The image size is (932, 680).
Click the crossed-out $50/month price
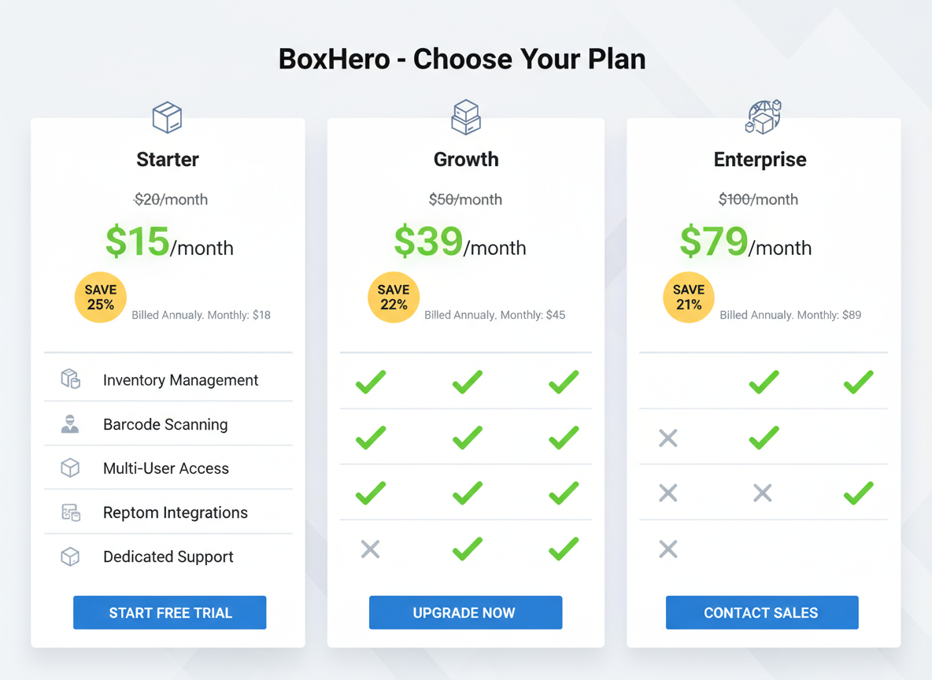(x=465, y=199)
